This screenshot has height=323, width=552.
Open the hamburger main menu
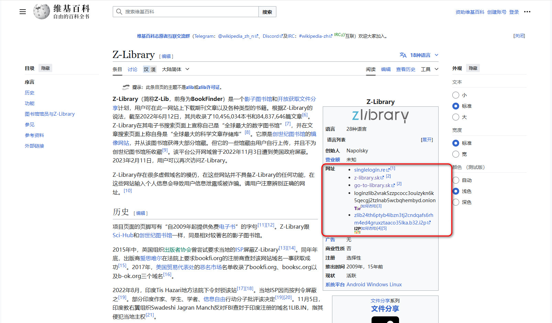(x=23, y=12)
